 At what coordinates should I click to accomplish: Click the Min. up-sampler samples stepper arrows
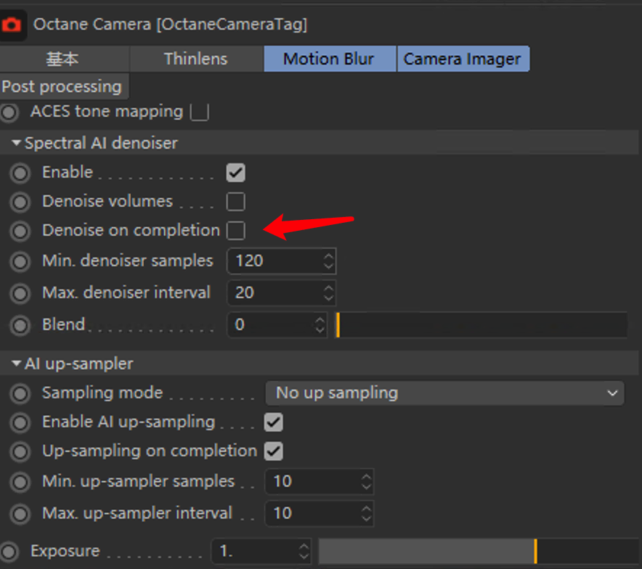(367, 481)
